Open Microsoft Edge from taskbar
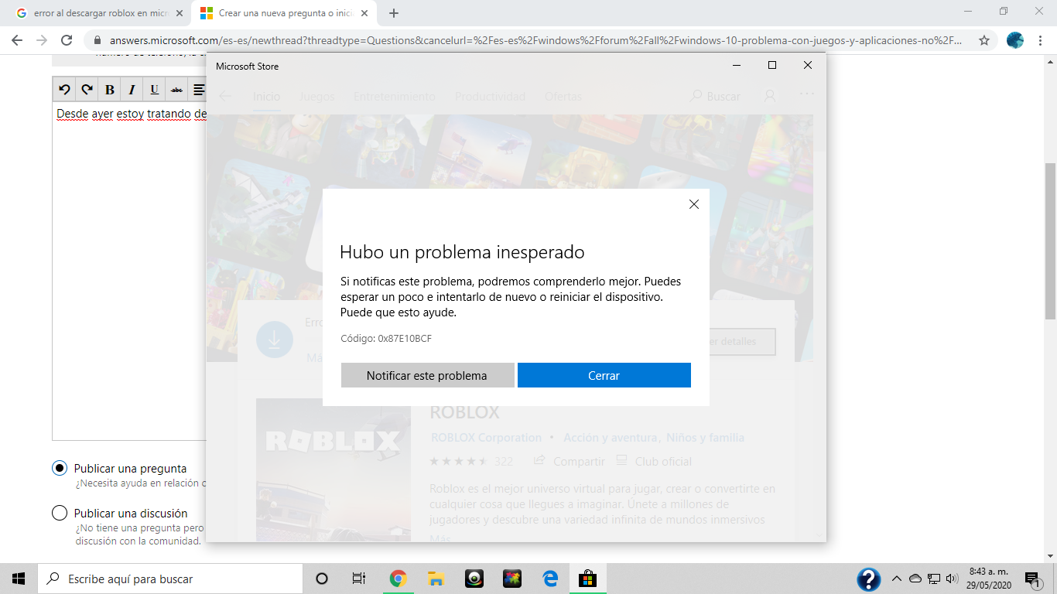Screen dimensions: 1057x594 (550, 579)
